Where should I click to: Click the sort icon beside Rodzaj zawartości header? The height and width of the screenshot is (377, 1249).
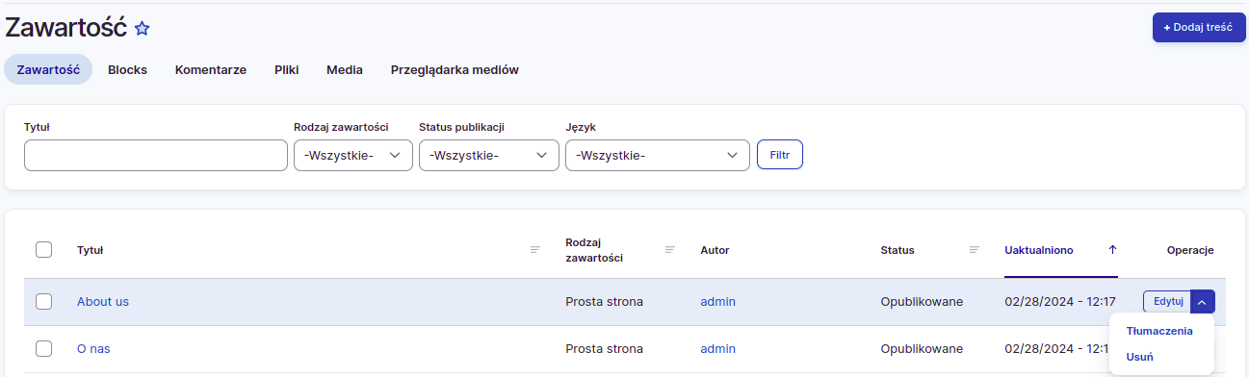tap(670, 250)
